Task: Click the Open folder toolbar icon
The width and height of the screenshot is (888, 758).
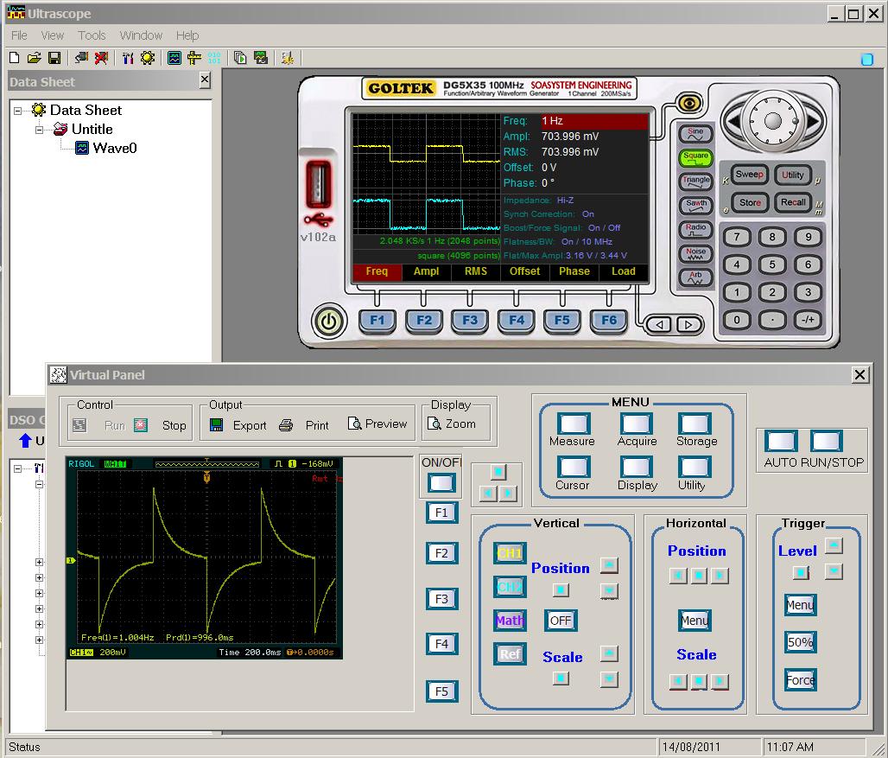Action: click(x=34, y=58)
